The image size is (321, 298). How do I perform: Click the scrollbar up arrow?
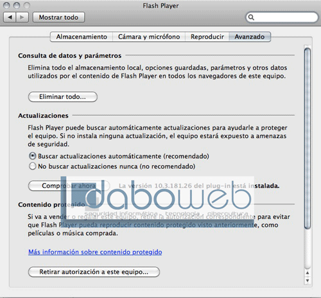point(308,273)
